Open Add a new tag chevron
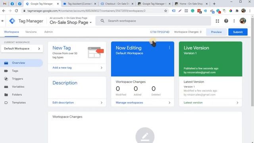The image size is (254, 143). [x=102, y=68]
